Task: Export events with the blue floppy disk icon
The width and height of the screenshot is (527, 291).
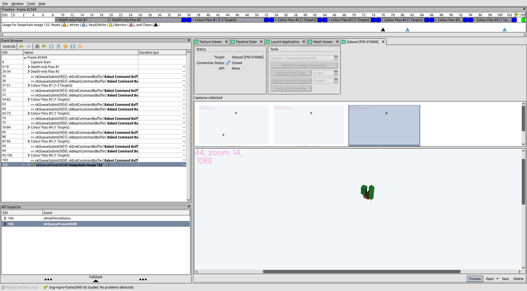Action: [73, 47]
